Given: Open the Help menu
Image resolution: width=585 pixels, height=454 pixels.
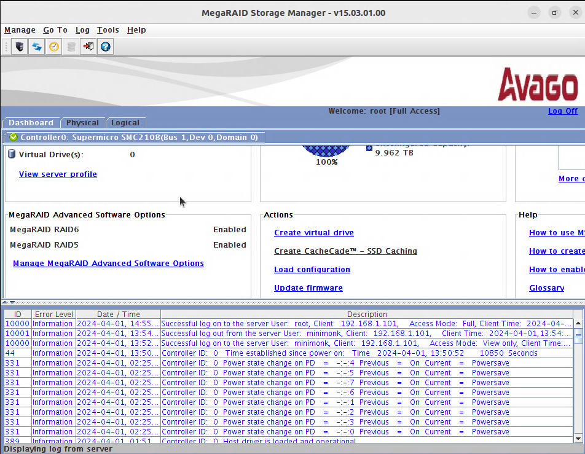Looking at the screenshot, I should point(136,30).
